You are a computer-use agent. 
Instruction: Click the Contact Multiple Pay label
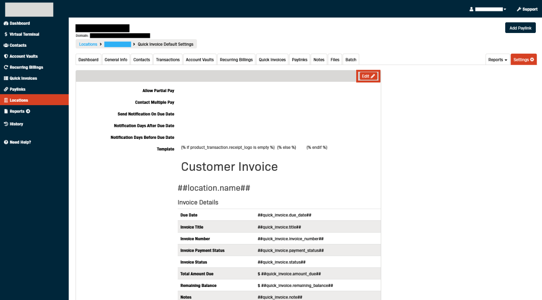click(x=155, y=102)
